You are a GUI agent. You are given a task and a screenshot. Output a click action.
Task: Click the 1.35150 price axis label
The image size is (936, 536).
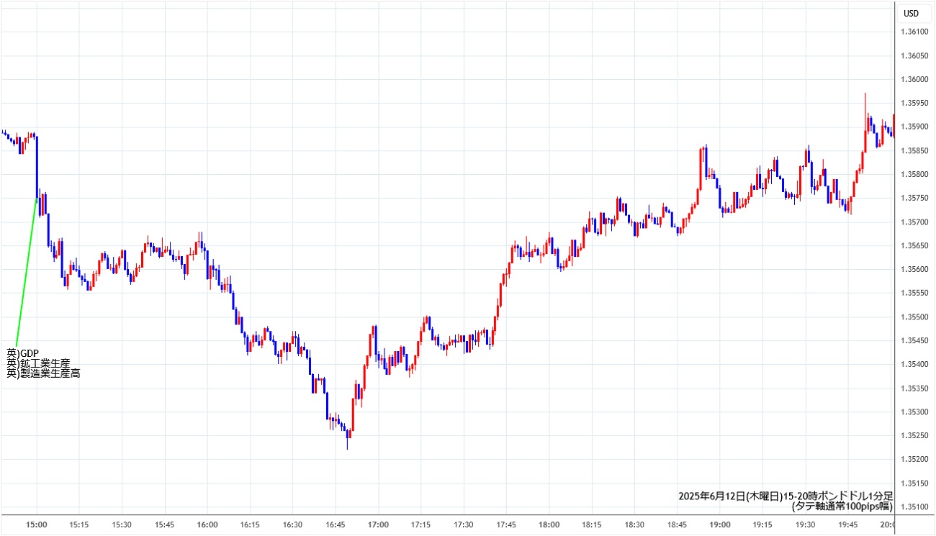916,483
